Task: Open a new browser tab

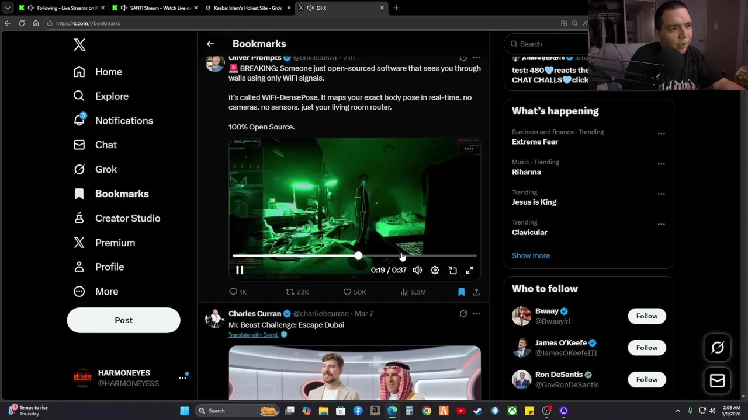Action: pyautogui.click(x=396, y=8)
